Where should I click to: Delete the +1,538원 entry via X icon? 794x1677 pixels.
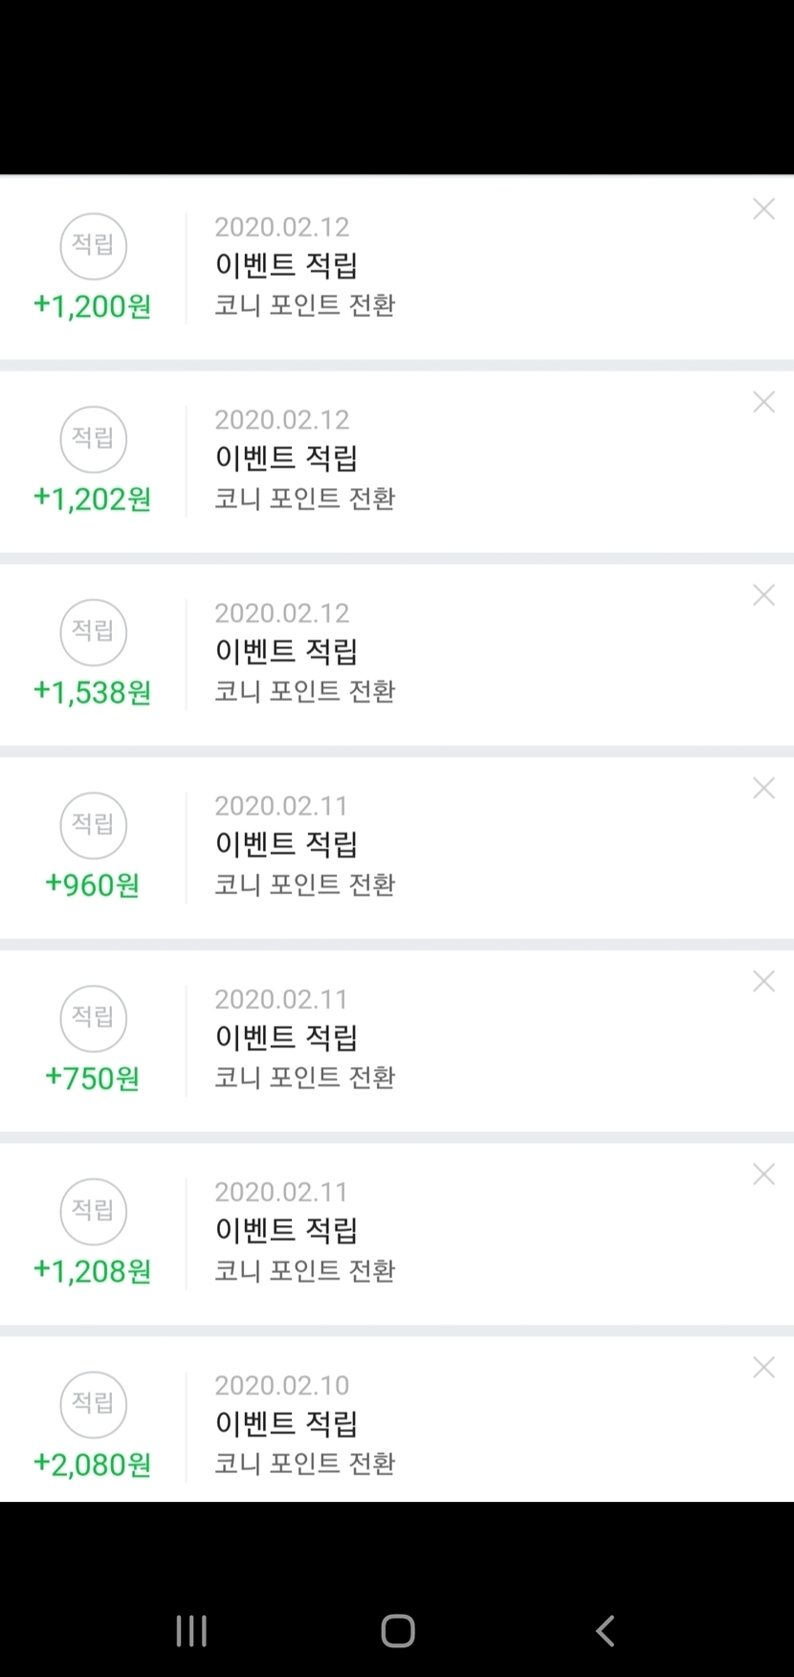763,595
